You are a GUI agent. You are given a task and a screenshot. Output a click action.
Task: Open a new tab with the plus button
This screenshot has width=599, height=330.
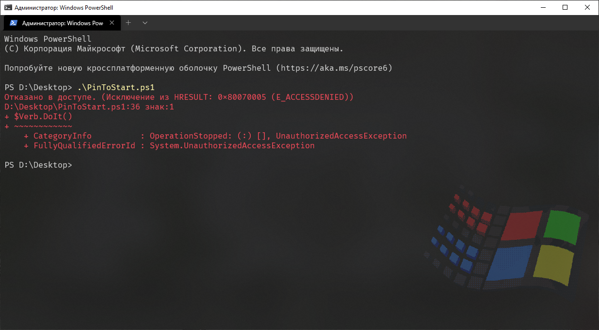(129, 23)
